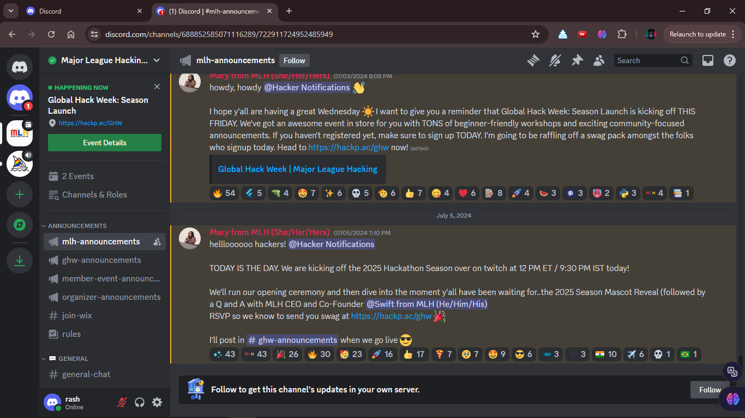Click #ghw-announcements mention in message
Image resolution: width=745 pixels, height=418 pixels.
[x=292, y=340]
